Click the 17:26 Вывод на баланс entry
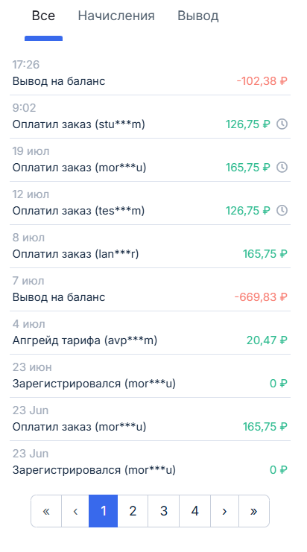307x552 pixels. (150, 73)
